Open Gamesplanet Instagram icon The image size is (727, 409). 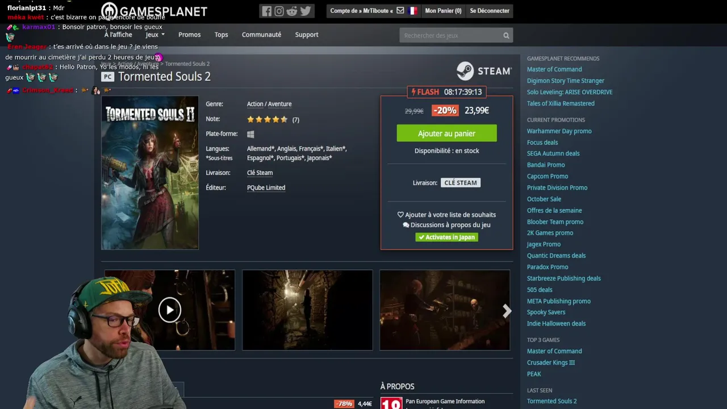pos(279,11)
